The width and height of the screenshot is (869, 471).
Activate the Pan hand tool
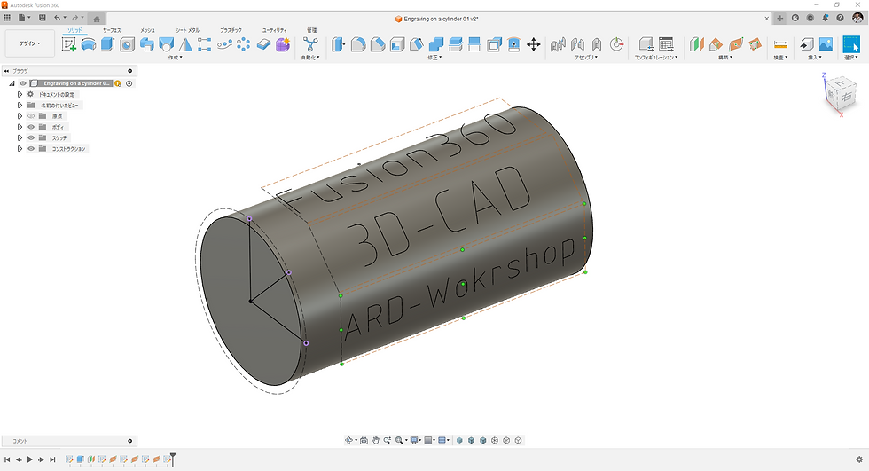click(x=375, y=441)
